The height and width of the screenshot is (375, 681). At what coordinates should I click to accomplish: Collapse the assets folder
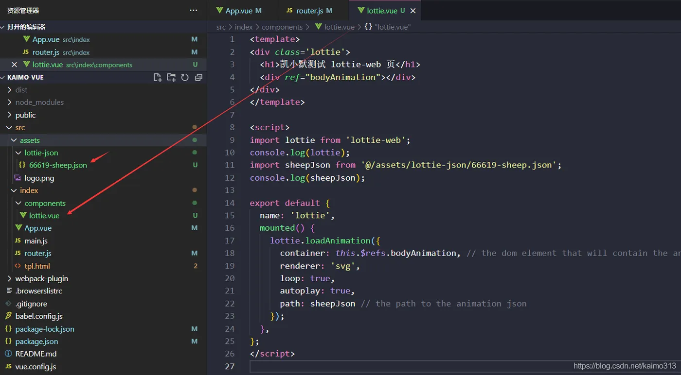click(30, 140)
